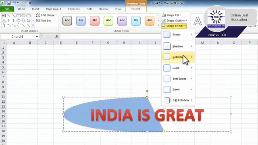Apply the green Abc shape style
Image resolution: width=258 pixels, height=145 pixels.
tap(108, 21)
